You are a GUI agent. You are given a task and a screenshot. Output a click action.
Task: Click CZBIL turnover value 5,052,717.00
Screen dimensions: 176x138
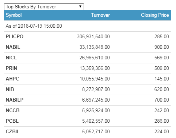click(x=96, y=131)
